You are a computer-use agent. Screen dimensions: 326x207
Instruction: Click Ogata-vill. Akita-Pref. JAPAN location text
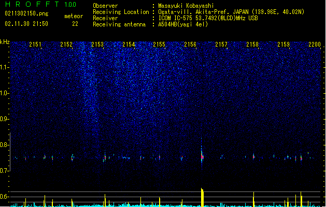tap(231, 12)
